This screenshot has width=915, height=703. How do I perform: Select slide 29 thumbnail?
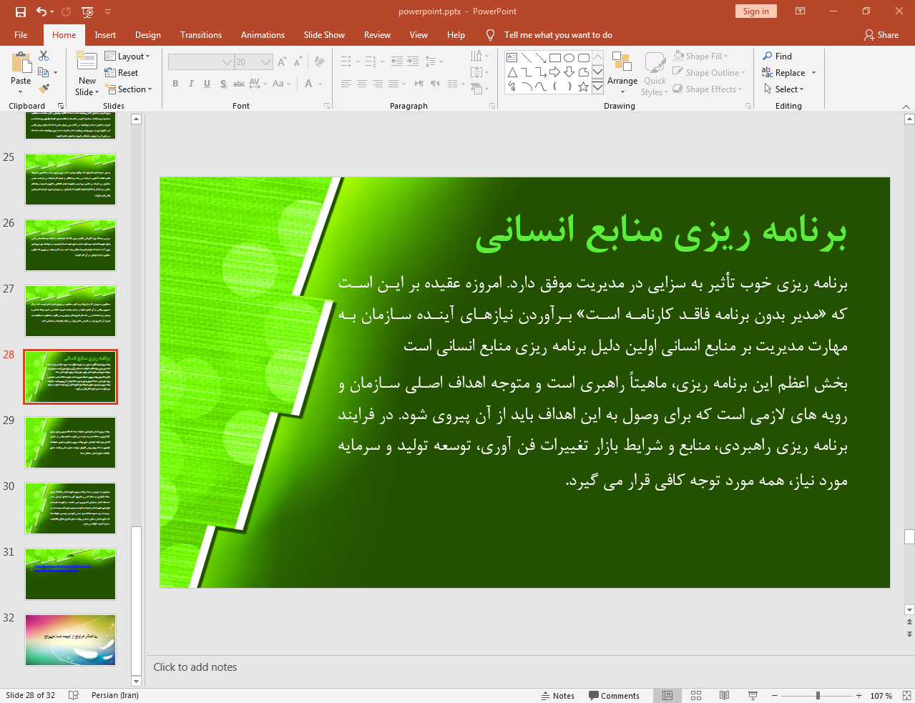coord(70,443)
